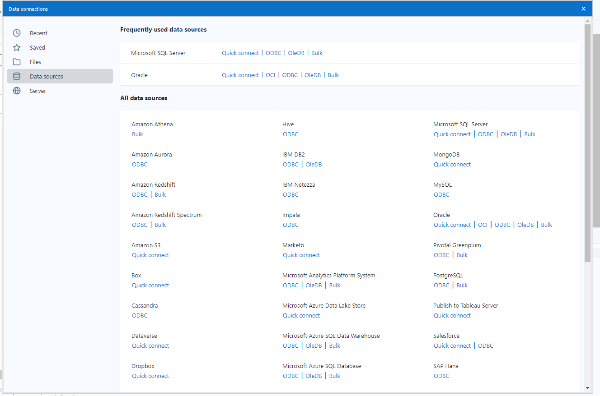Select PostgreSQL Bulk connection
The image size is (600, 396).
click(462, 285)
